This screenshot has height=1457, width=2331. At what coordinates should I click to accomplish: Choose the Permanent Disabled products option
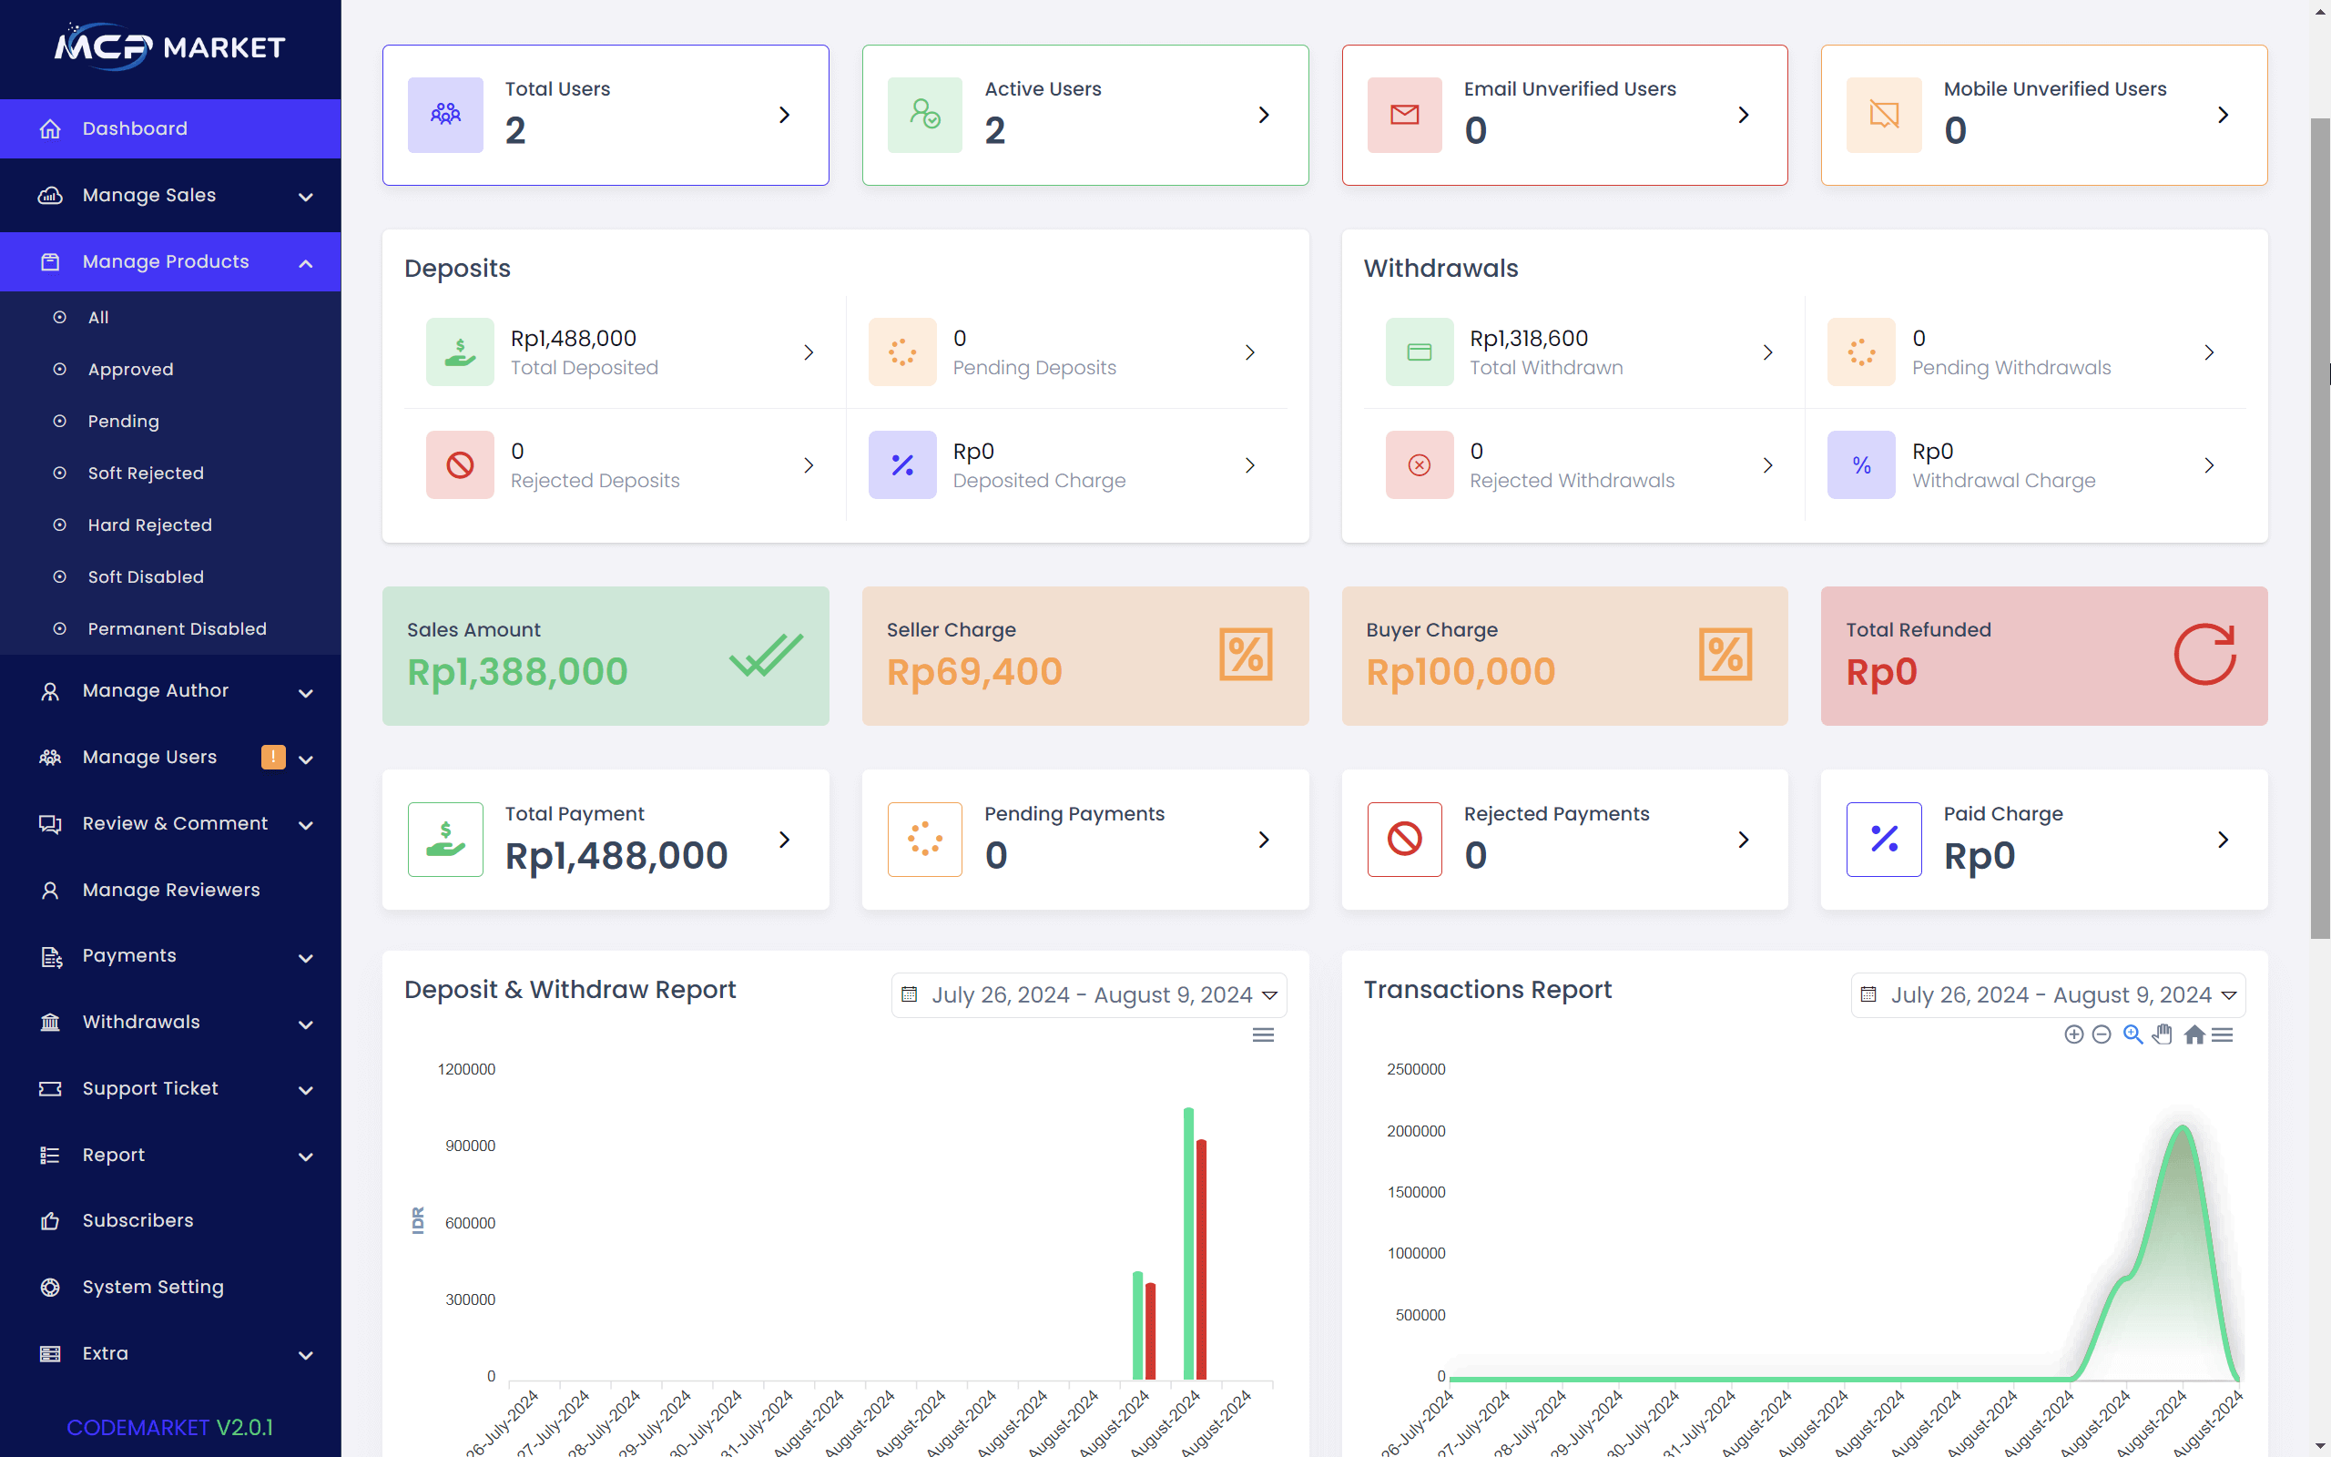178,628
